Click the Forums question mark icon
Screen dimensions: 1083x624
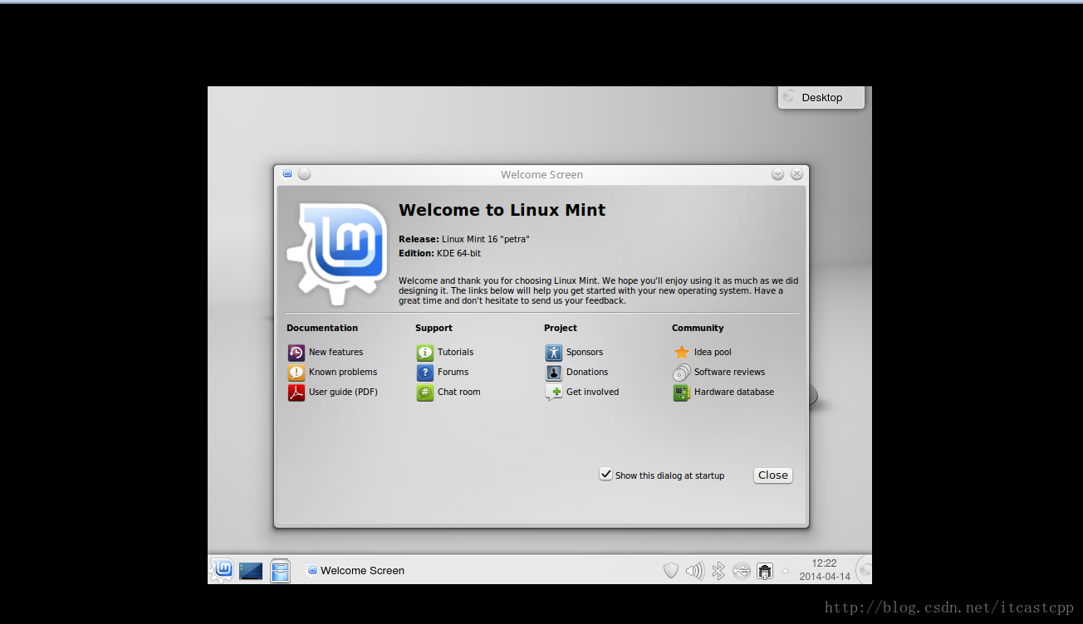pos(425,372)
